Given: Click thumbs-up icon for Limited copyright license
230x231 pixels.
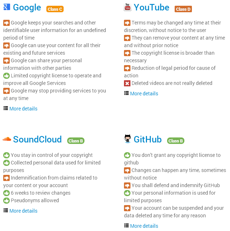Looking at the screenshot, I should click(6, 76).
